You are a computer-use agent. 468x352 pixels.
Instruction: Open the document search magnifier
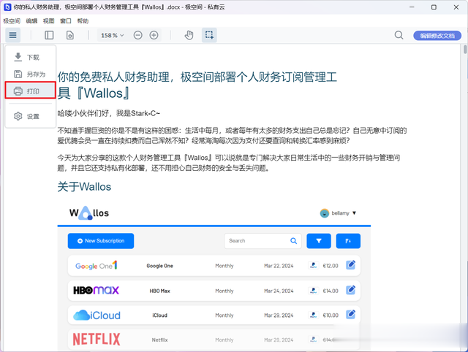tap(399, 35)
